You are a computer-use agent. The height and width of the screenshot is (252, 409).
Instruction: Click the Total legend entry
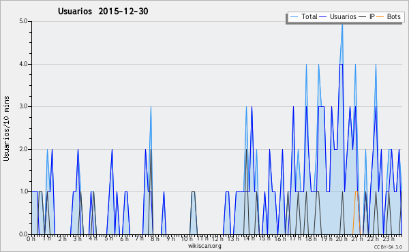coord(303,16)
